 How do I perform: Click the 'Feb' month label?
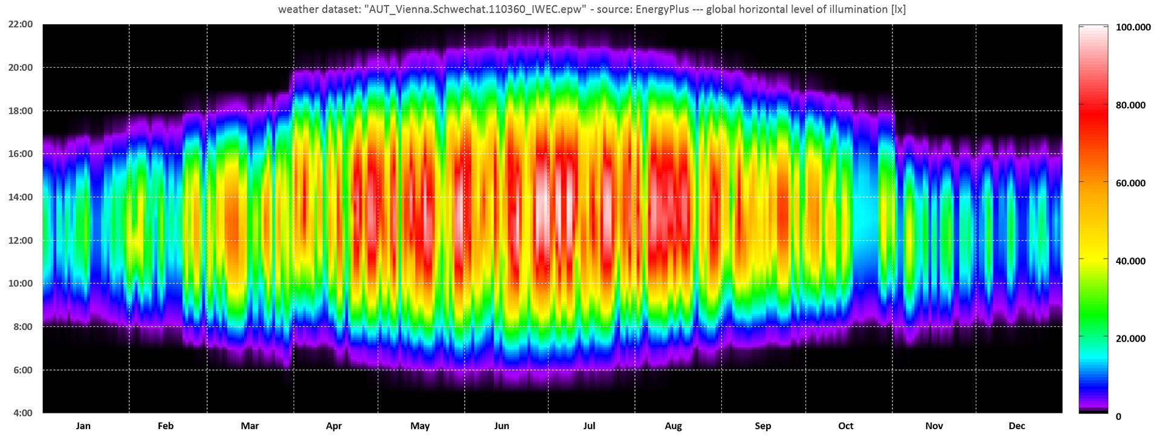(166, 426)
